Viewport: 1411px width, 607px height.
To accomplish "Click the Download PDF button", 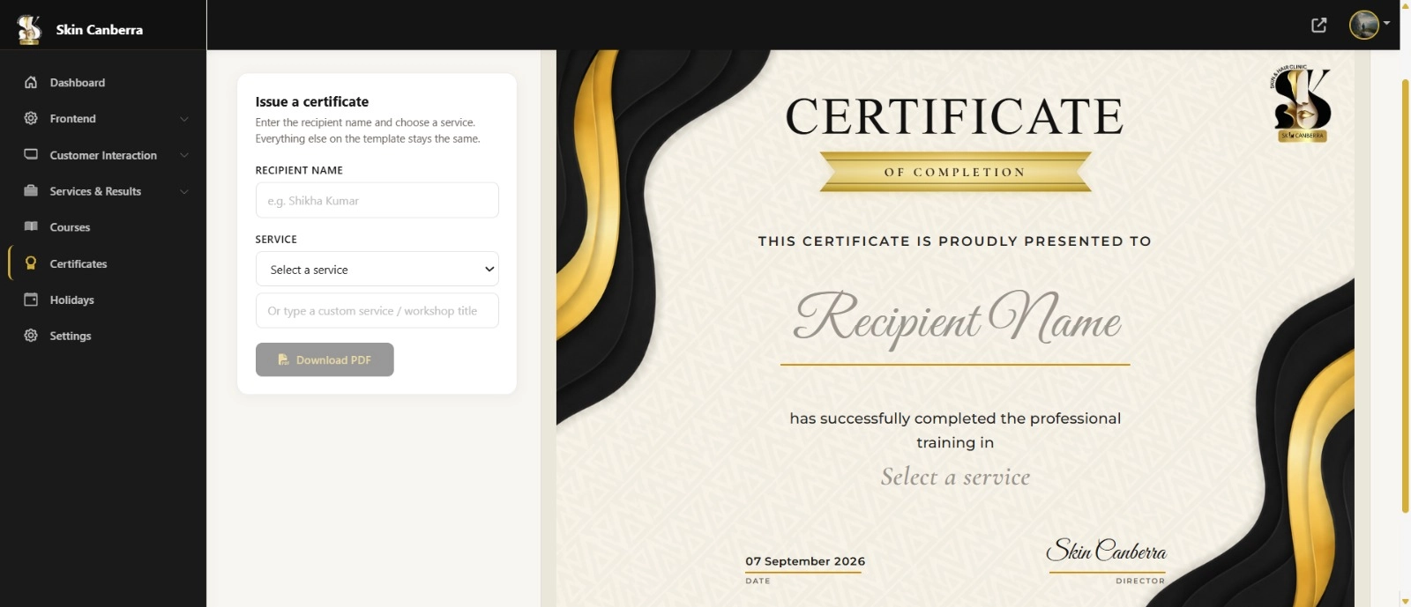I will 325,359.
